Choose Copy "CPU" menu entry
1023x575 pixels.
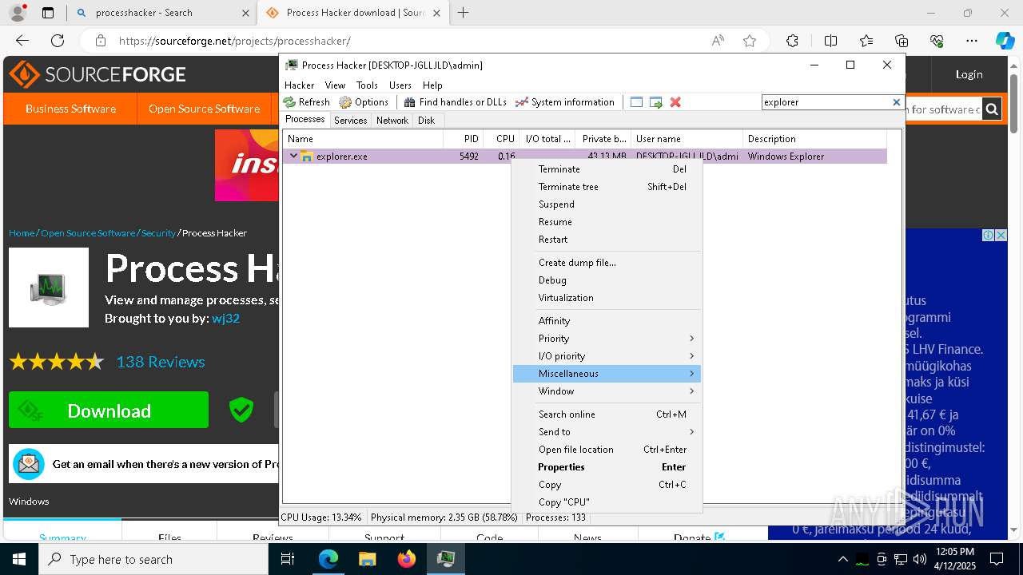tap(607, 502)
